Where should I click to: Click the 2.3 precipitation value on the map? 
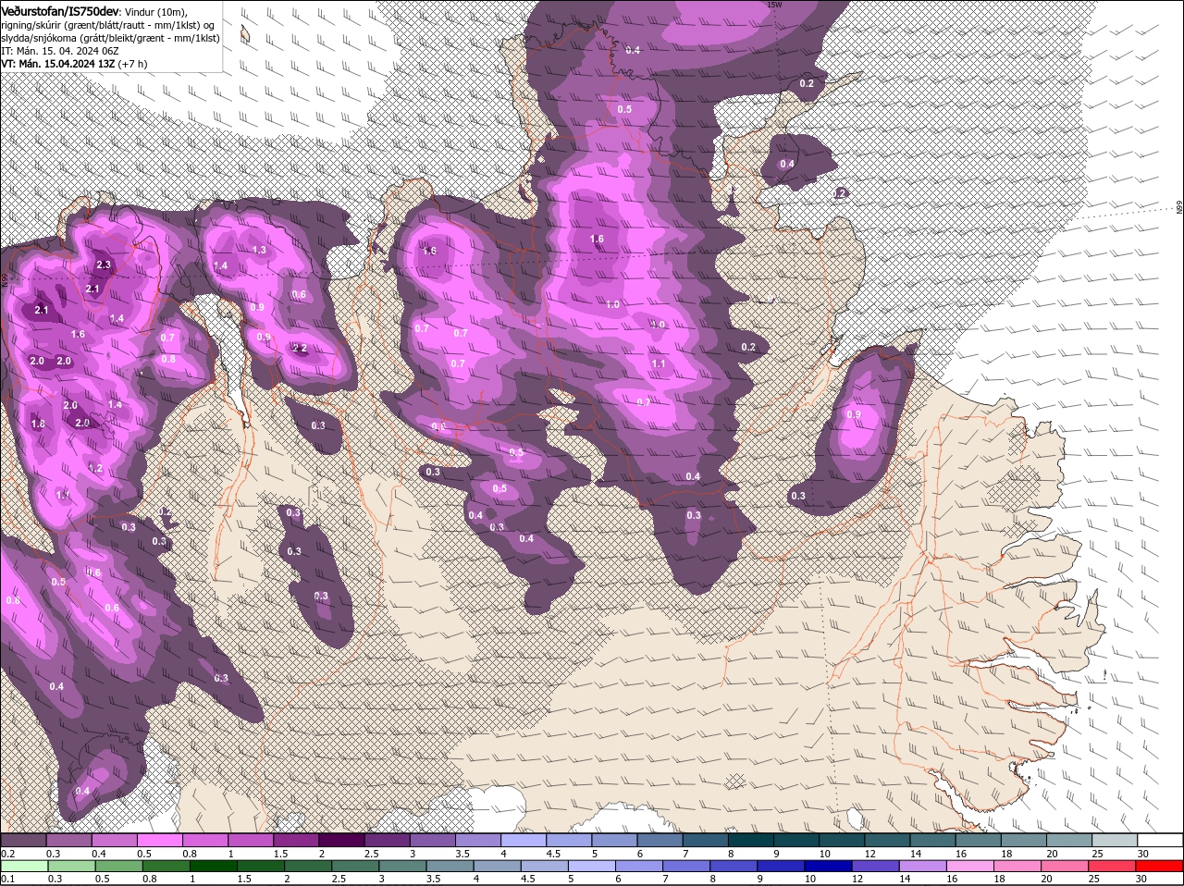104,265
